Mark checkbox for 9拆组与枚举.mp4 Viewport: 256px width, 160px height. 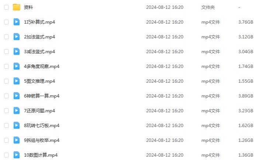[x=6, y=140]
